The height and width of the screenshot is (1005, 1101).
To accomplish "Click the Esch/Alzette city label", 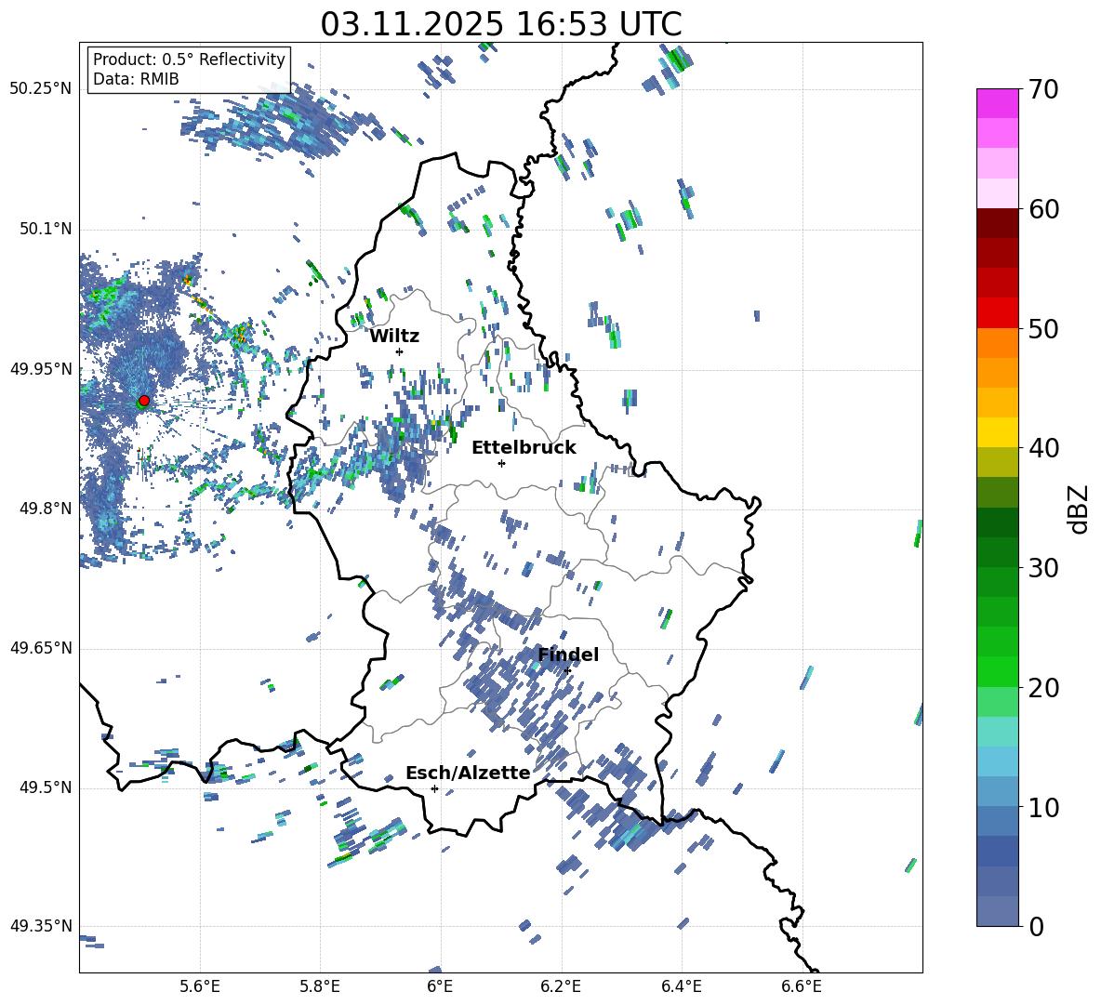I will click(468, 773).
